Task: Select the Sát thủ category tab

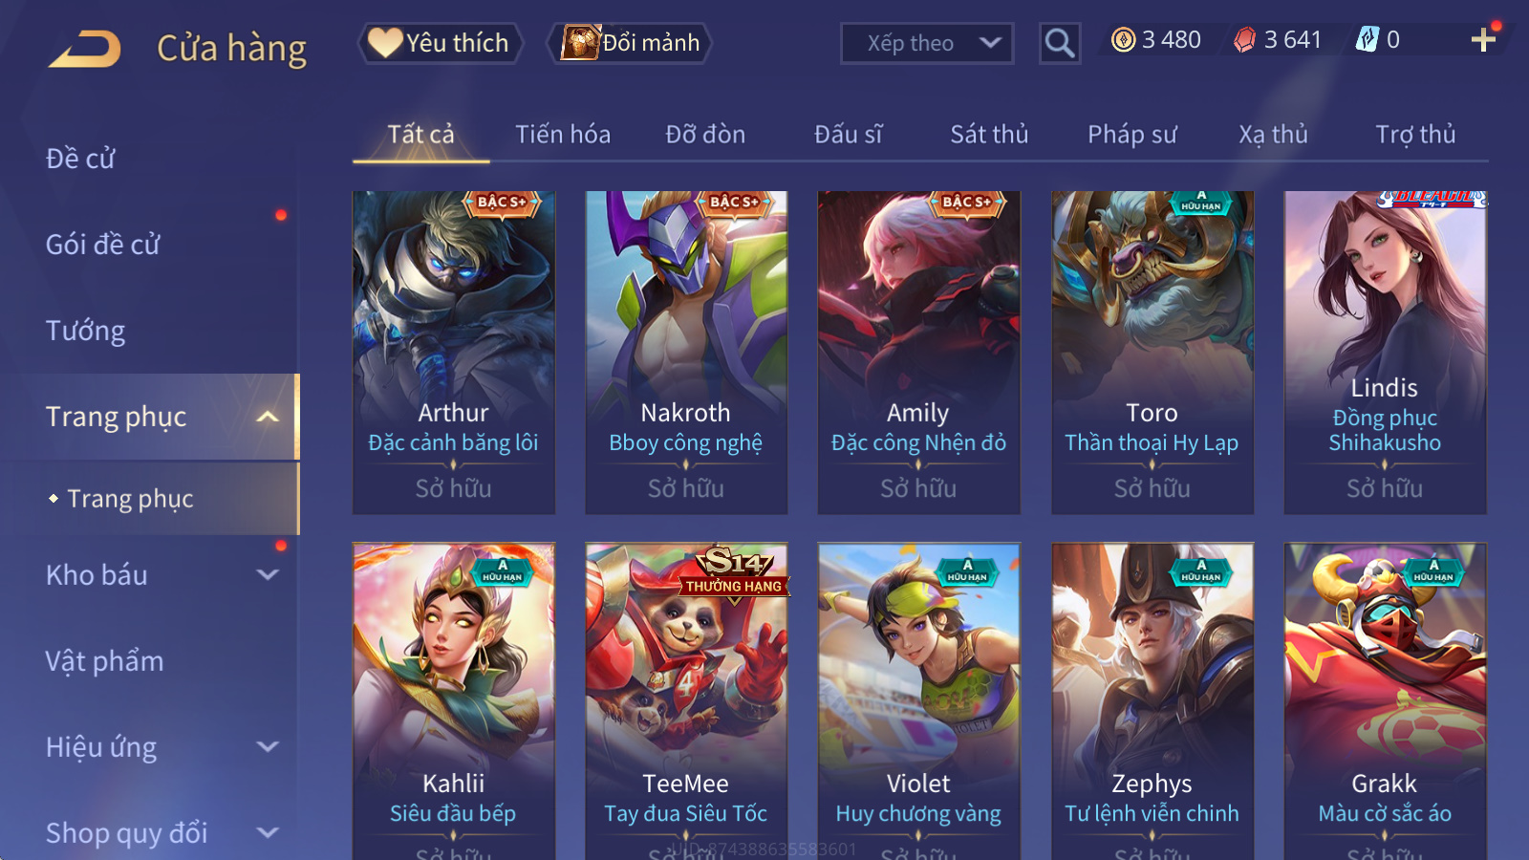Action: click(989, 135)
